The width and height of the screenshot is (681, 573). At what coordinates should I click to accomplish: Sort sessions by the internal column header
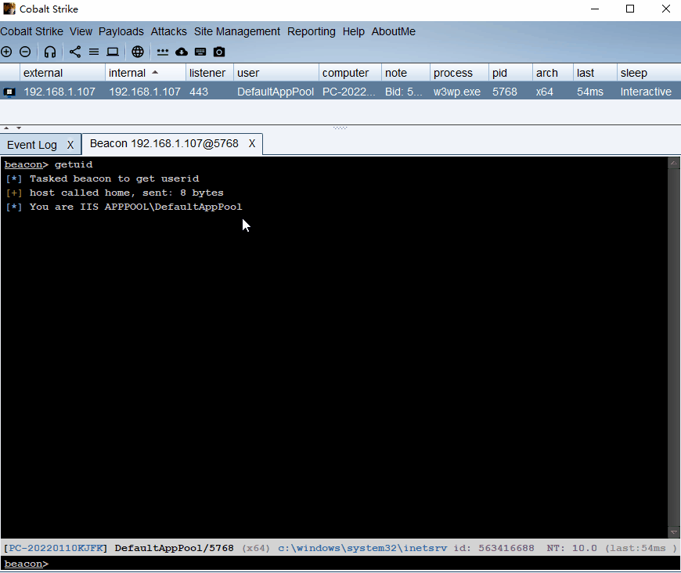click(128, 73)
